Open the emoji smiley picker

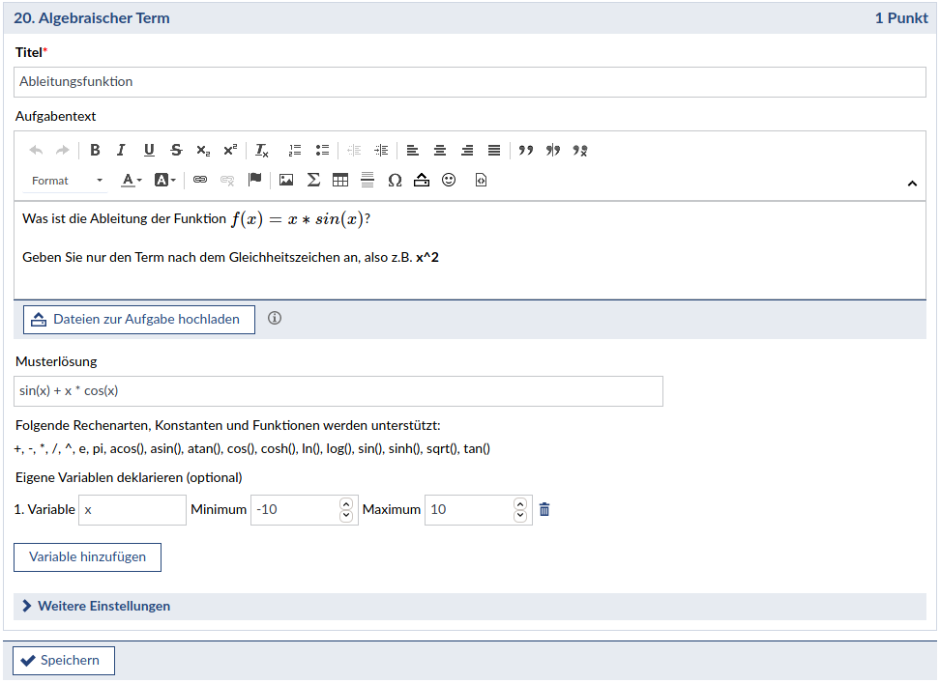[449, 180]
